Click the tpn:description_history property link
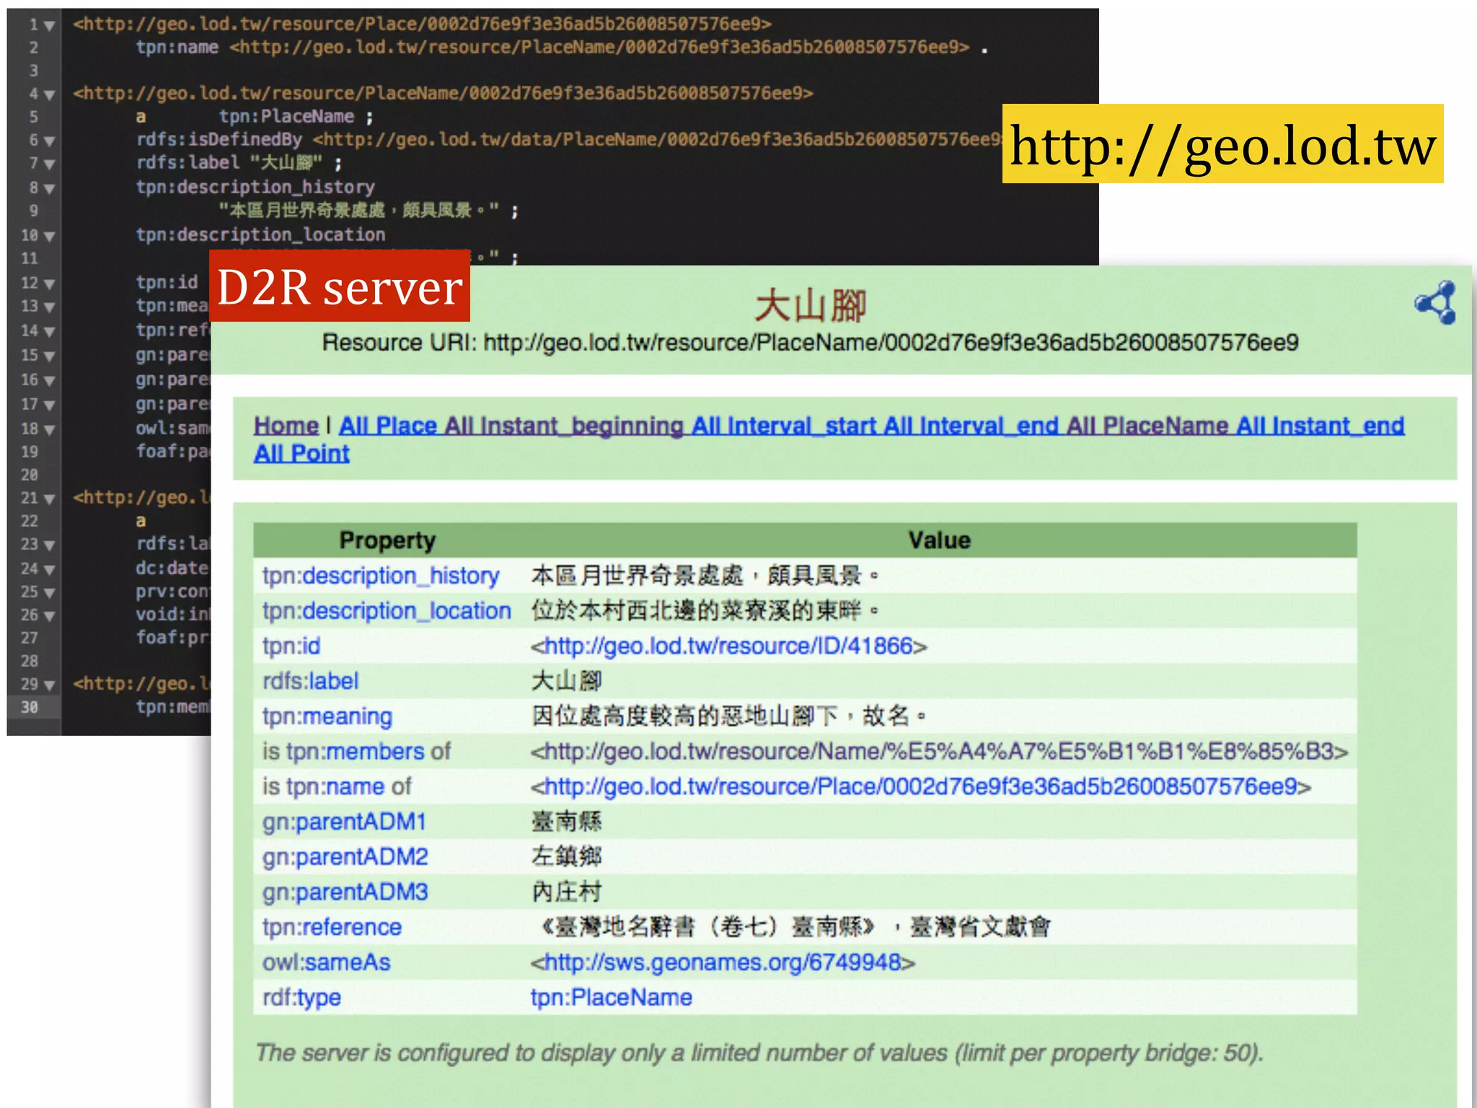1477x1108 pixels. coord(380,576)
